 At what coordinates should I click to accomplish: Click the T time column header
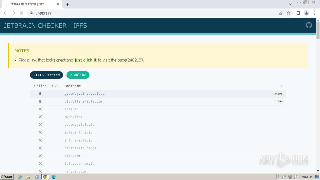click(x=281, y=86)
